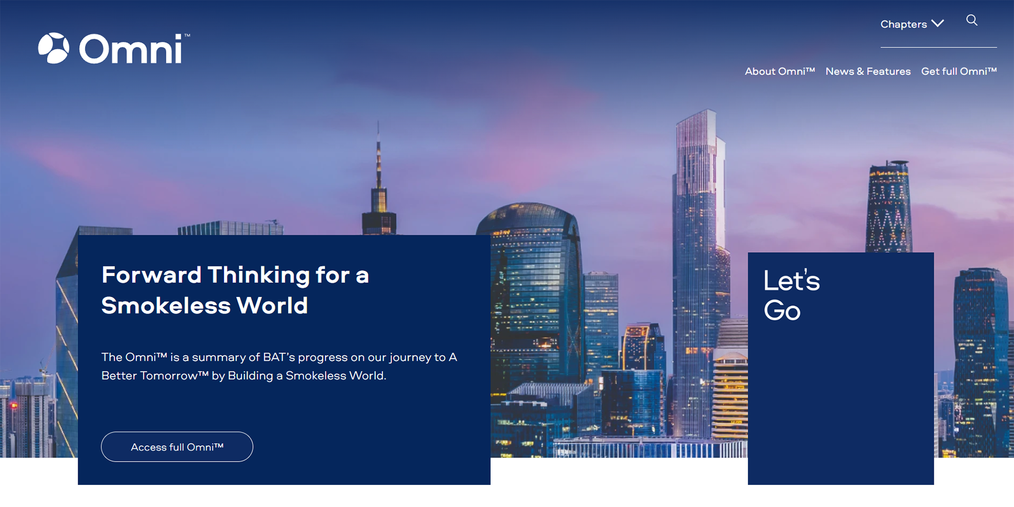Expand the Chapters dropdown

click(x=912, y=24)
